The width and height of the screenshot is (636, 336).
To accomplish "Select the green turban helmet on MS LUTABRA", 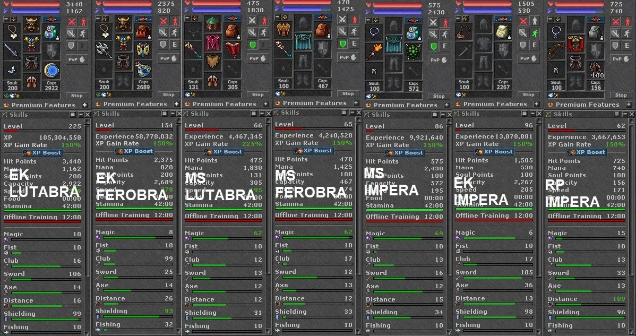I will [x=212, y=24].
